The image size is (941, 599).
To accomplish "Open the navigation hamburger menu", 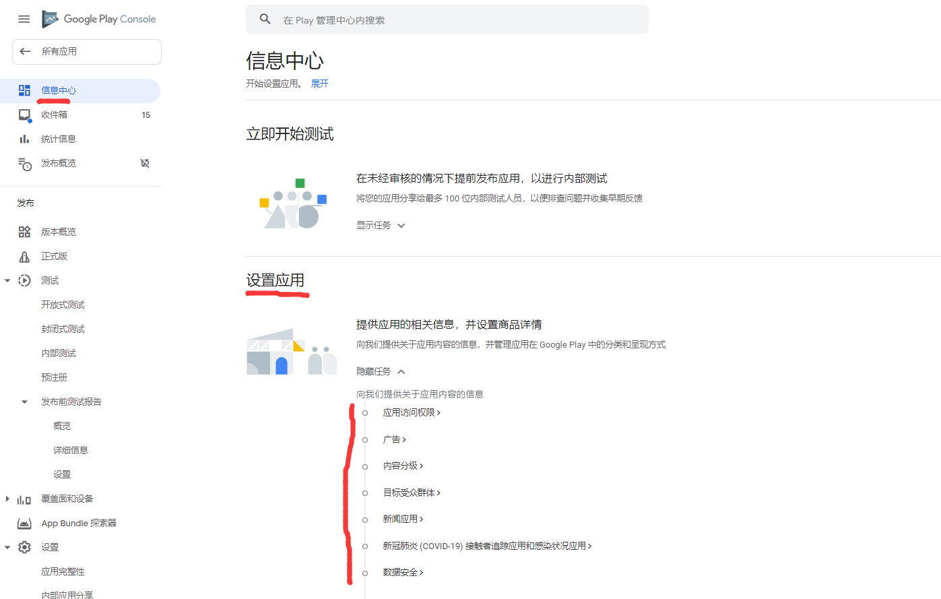I will tap(24, 19).
